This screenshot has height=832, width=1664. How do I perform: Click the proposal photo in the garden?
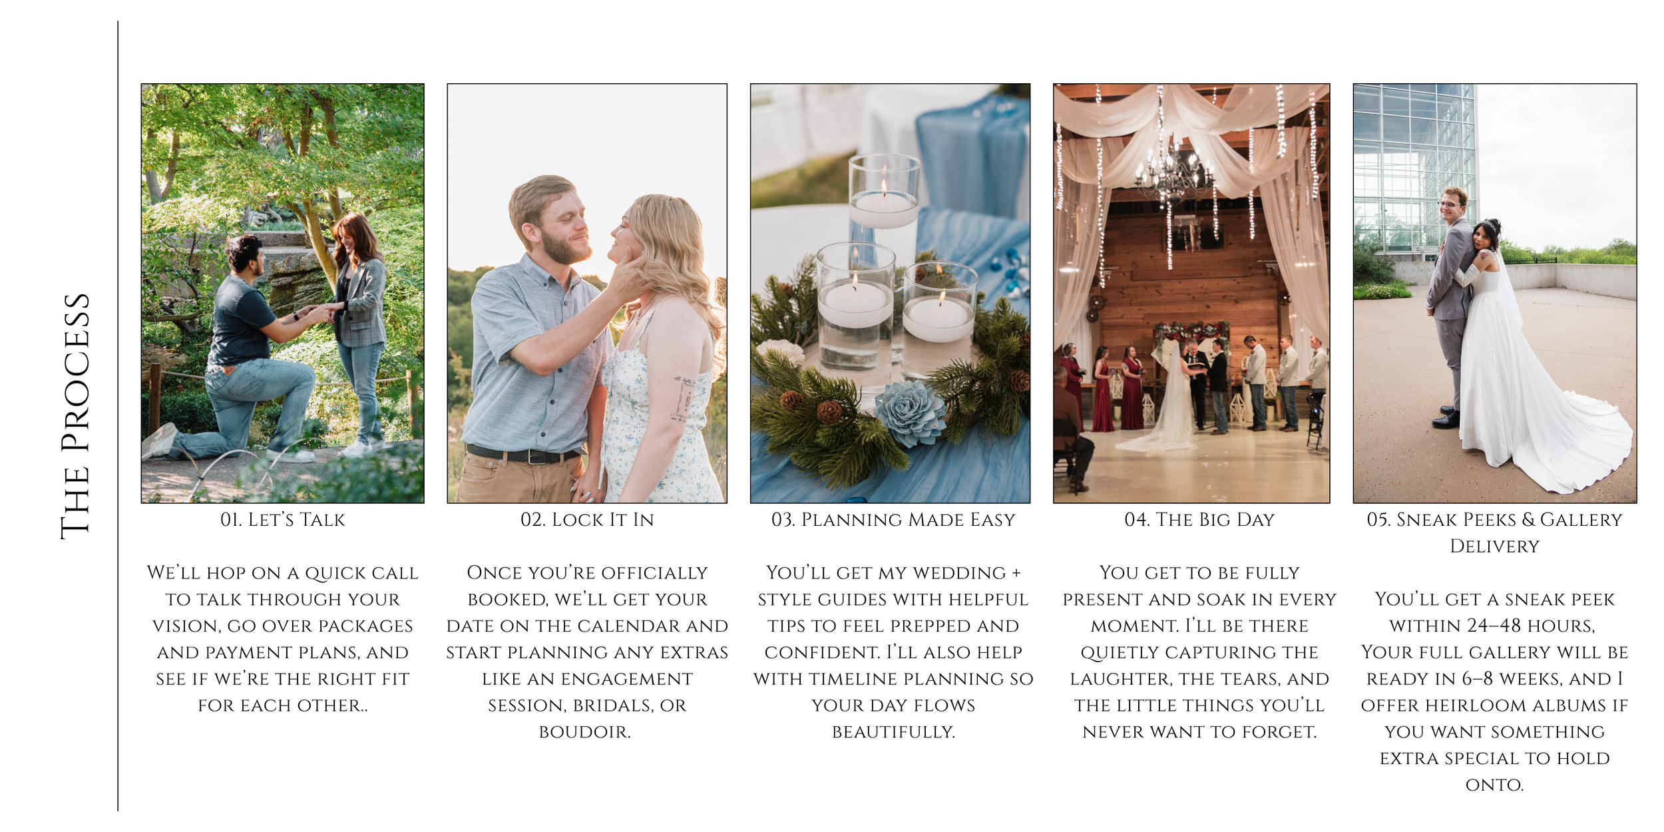tap(282, 293)
